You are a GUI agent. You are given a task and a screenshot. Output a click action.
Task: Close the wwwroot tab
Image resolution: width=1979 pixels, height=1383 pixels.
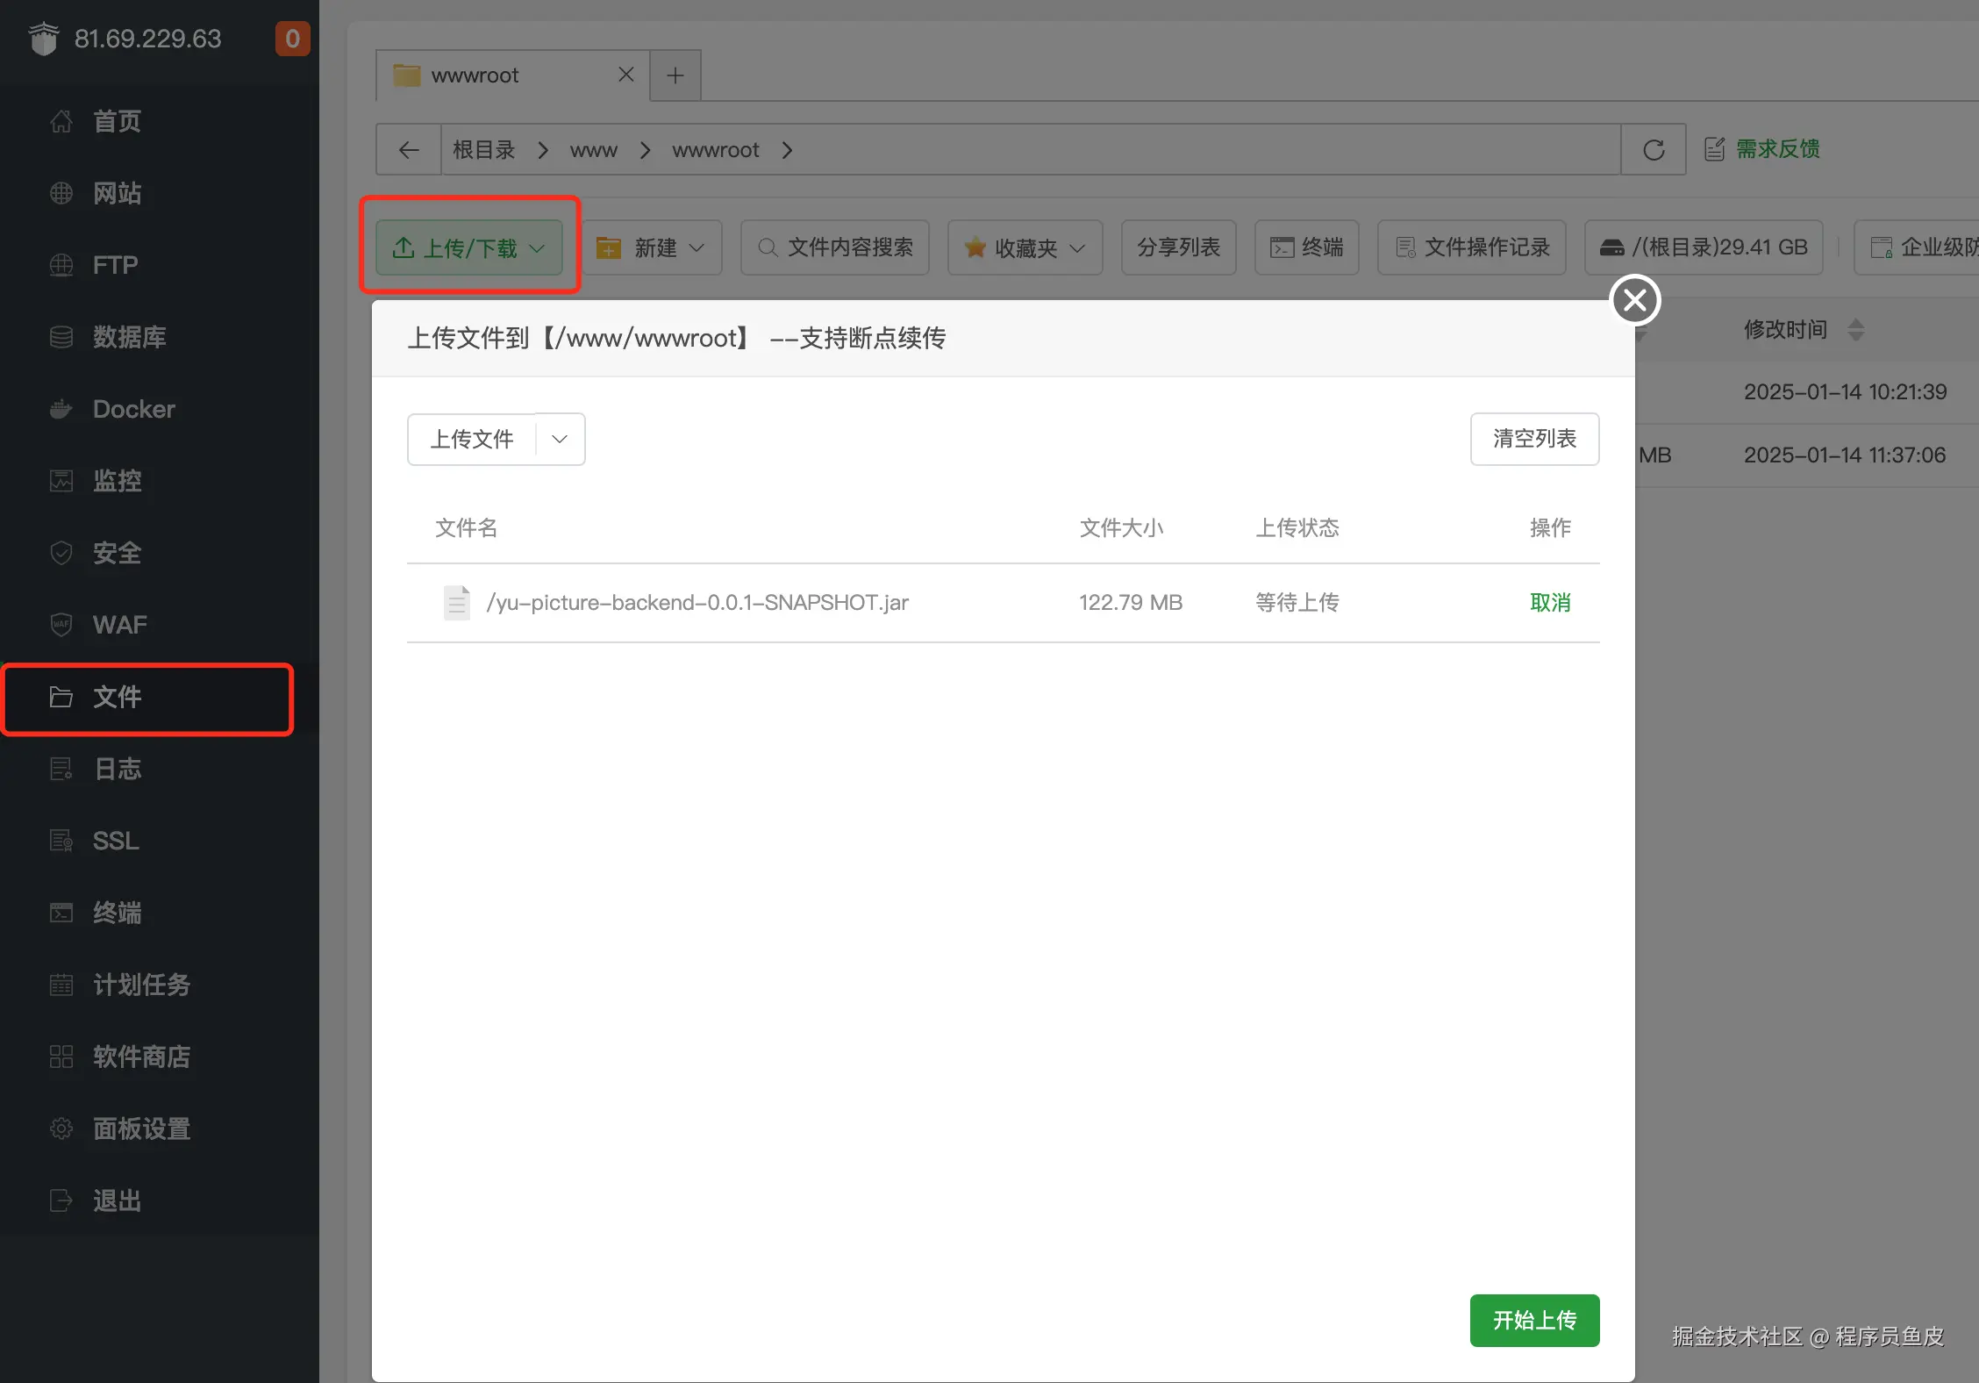click(x=625, y=75)
